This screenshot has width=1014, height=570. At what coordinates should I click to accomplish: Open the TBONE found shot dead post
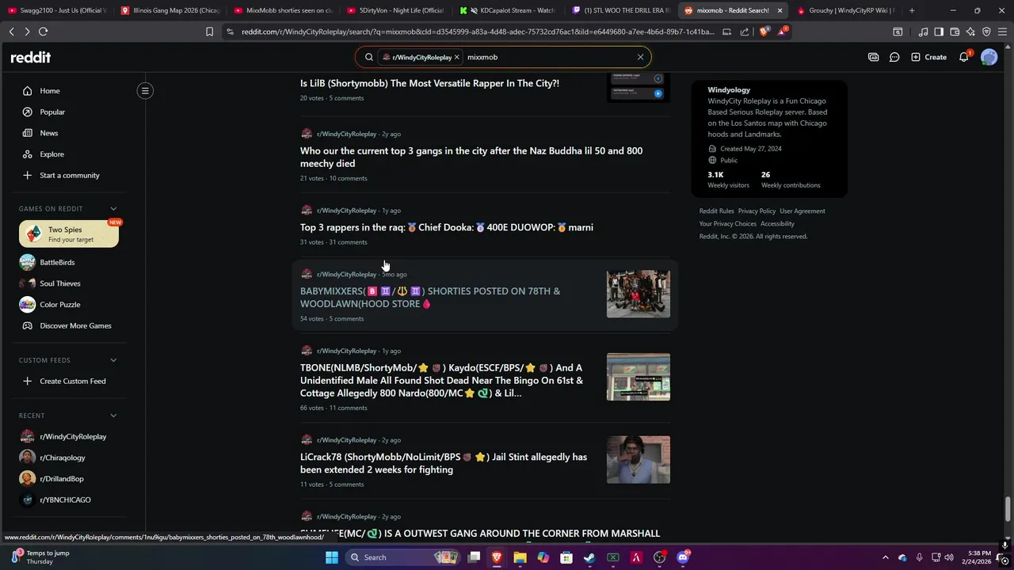point(441,380)
